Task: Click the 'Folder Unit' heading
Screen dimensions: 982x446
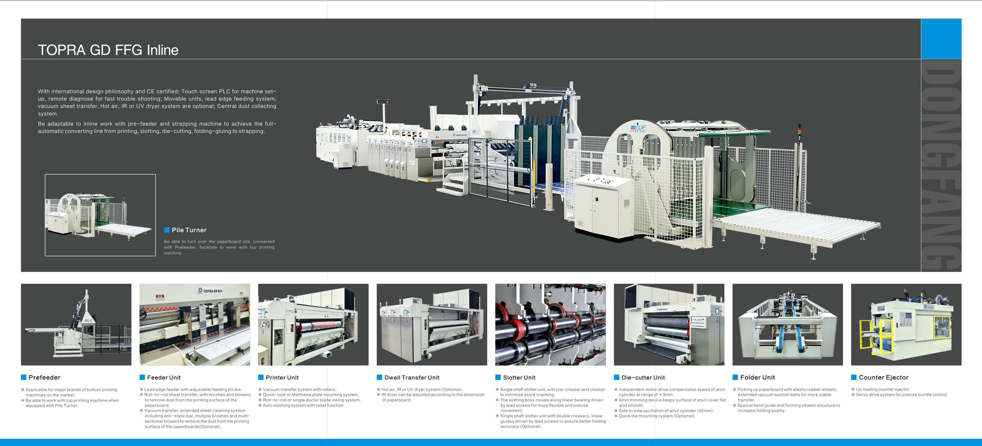Action: [x=757, y=377]
